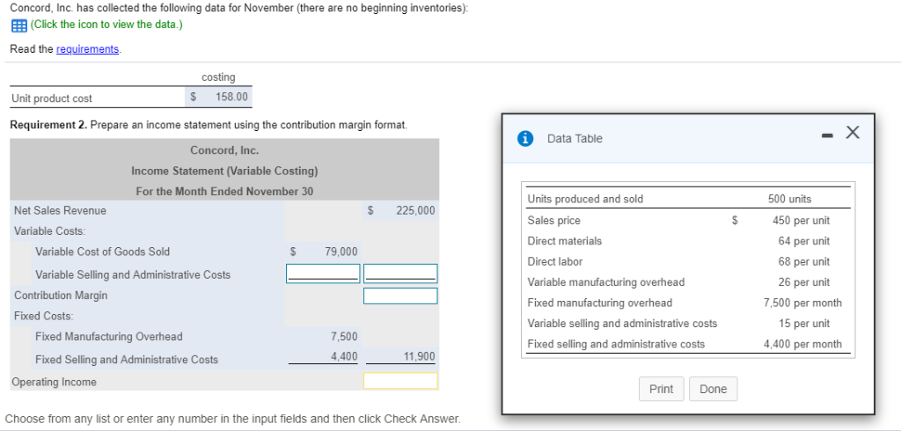Click 'Sales price' row in data table
Viewport: 901px width, 431px height.
click(553, 220)
